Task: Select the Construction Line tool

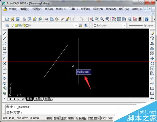Action: point(4,38)
